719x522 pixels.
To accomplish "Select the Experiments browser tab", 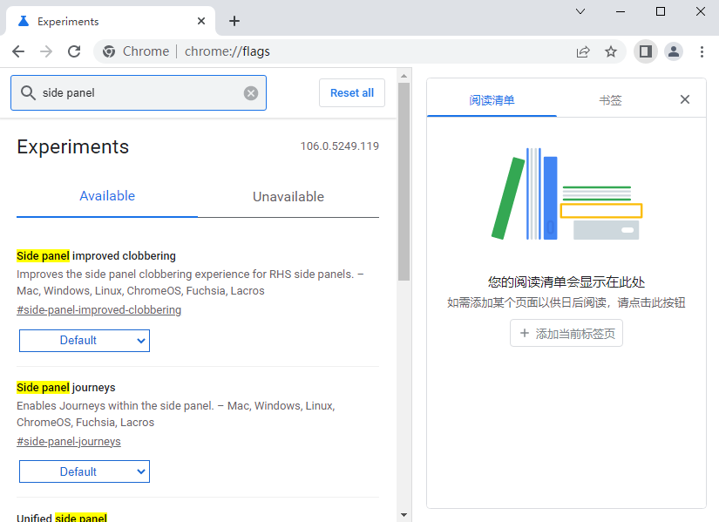I will pyautogui.click(x=111, y=21).
